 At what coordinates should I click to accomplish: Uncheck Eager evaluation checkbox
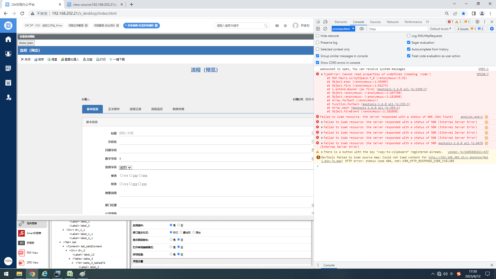point(409,42)
